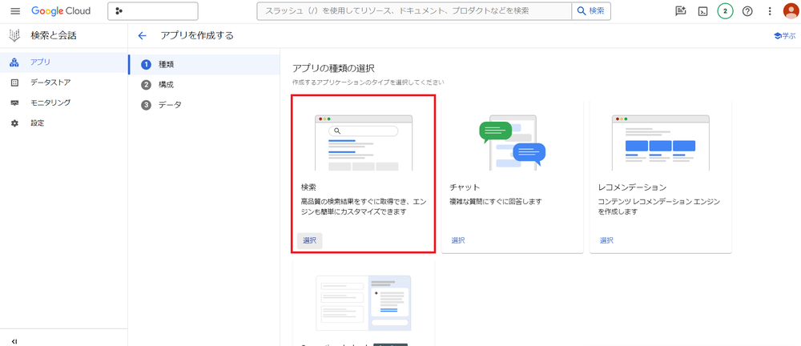Activate the Cloud Shell terminal icon
801x346 pixels.
(702, 11)
